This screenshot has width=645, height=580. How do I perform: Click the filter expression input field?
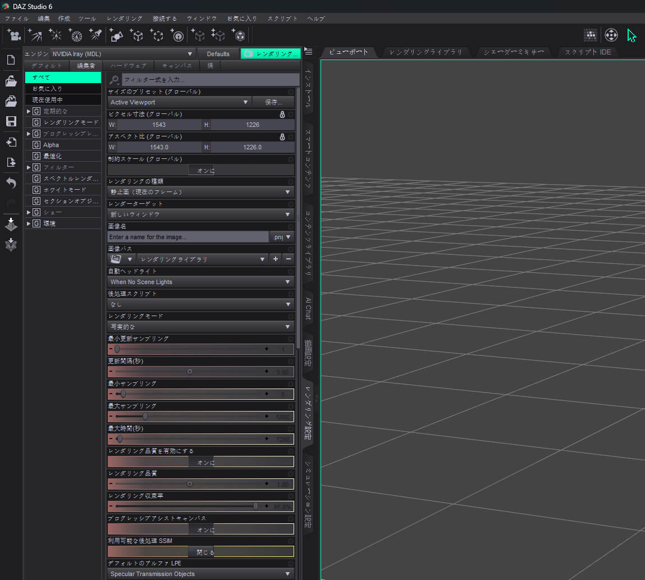211,80
